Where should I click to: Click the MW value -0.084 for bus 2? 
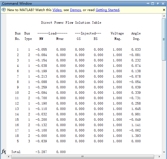point(41,55)
